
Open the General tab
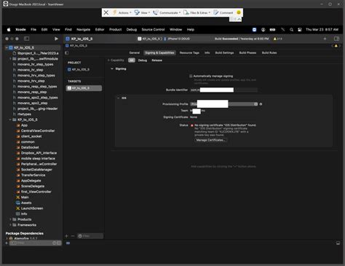pyautogui.click(x=135, y=52)
